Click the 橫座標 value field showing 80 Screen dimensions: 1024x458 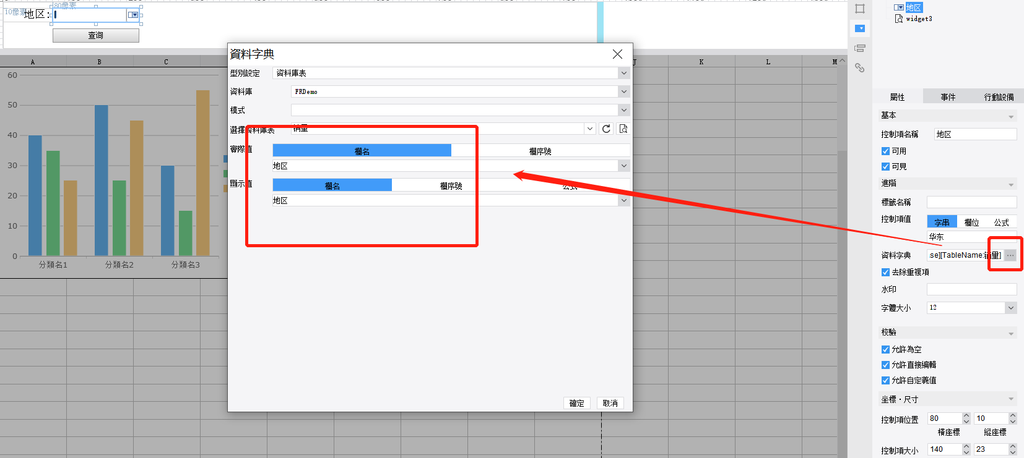(945, 418)
